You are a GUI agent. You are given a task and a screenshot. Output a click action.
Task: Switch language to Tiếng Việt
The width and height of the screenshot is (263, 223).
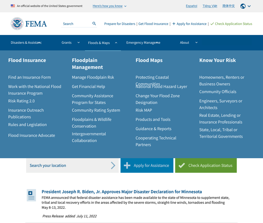(x=210, y=6)
